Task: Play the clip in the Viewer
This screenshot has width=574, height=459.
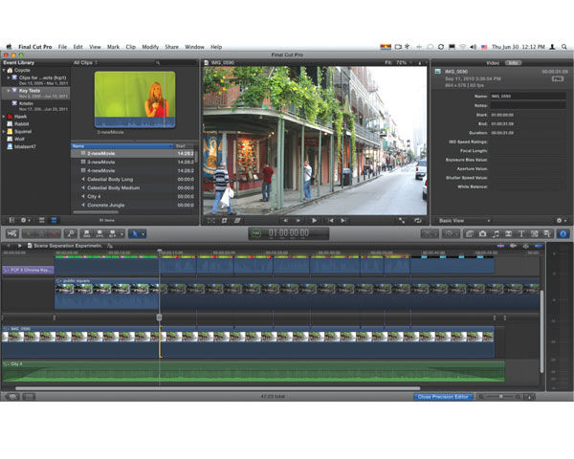Action: pyautogui.click(x=314, y=220)
